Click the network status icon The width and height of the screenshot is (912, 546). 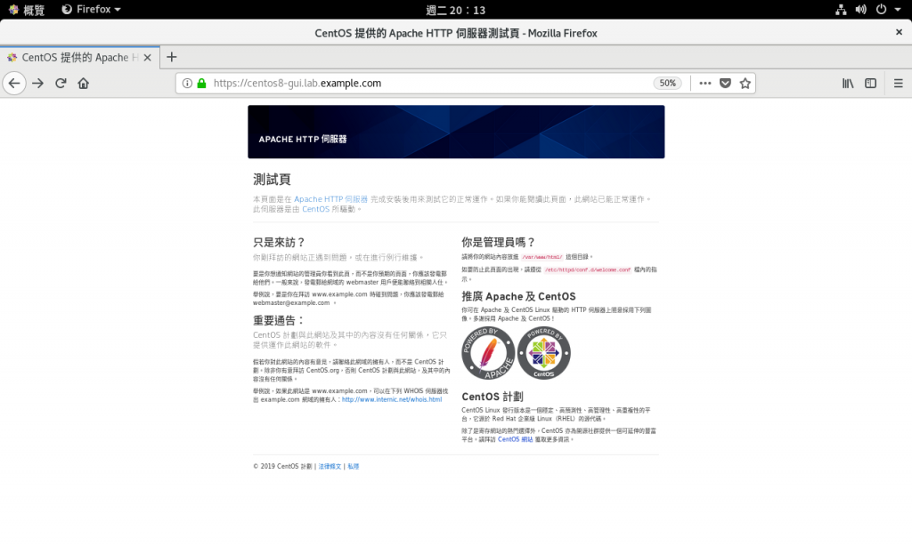(x=841, y=9)
